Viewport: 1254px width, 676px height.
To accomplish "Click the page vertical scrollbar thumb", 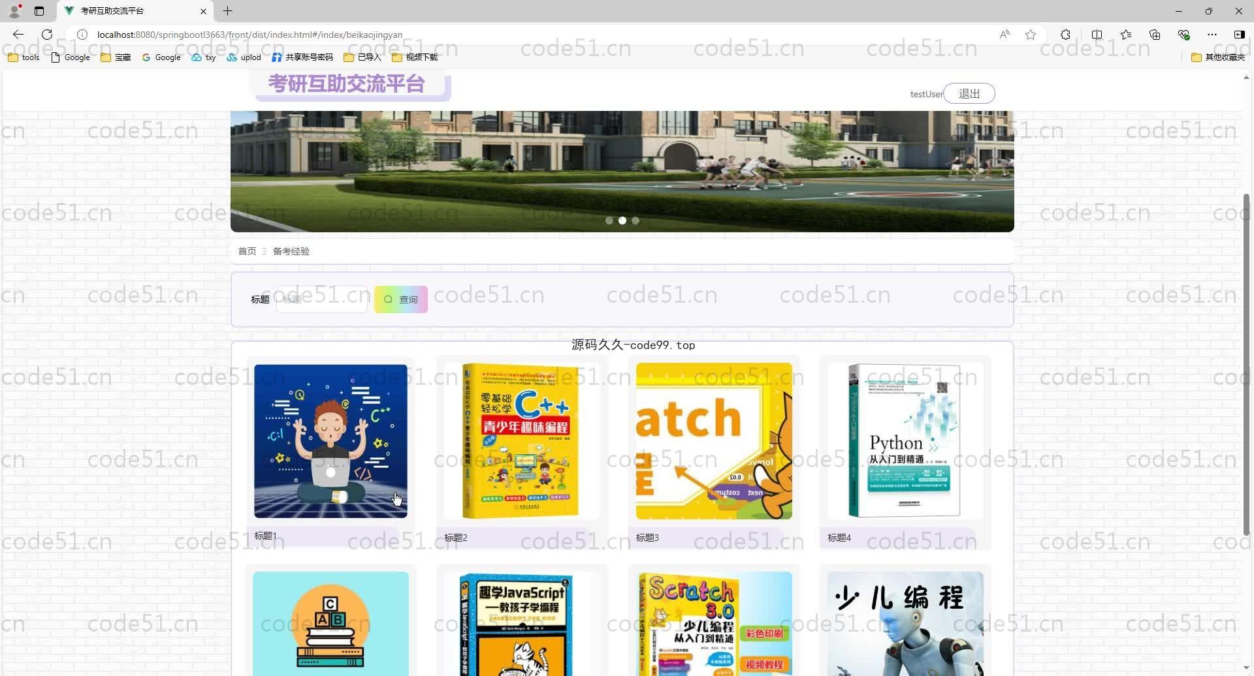I will 1246,365.
